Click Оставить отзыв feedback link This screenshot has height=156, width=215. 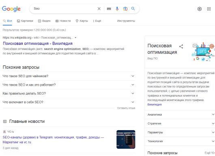[126, 108]
